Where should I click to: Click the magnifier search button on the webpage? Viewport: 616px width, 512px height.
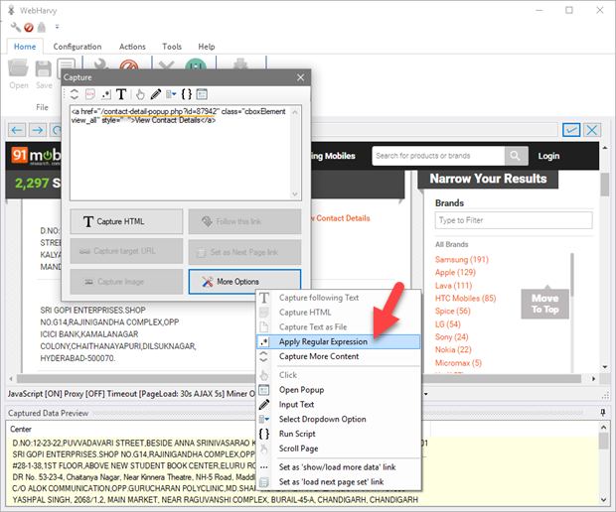pos(516,156)
